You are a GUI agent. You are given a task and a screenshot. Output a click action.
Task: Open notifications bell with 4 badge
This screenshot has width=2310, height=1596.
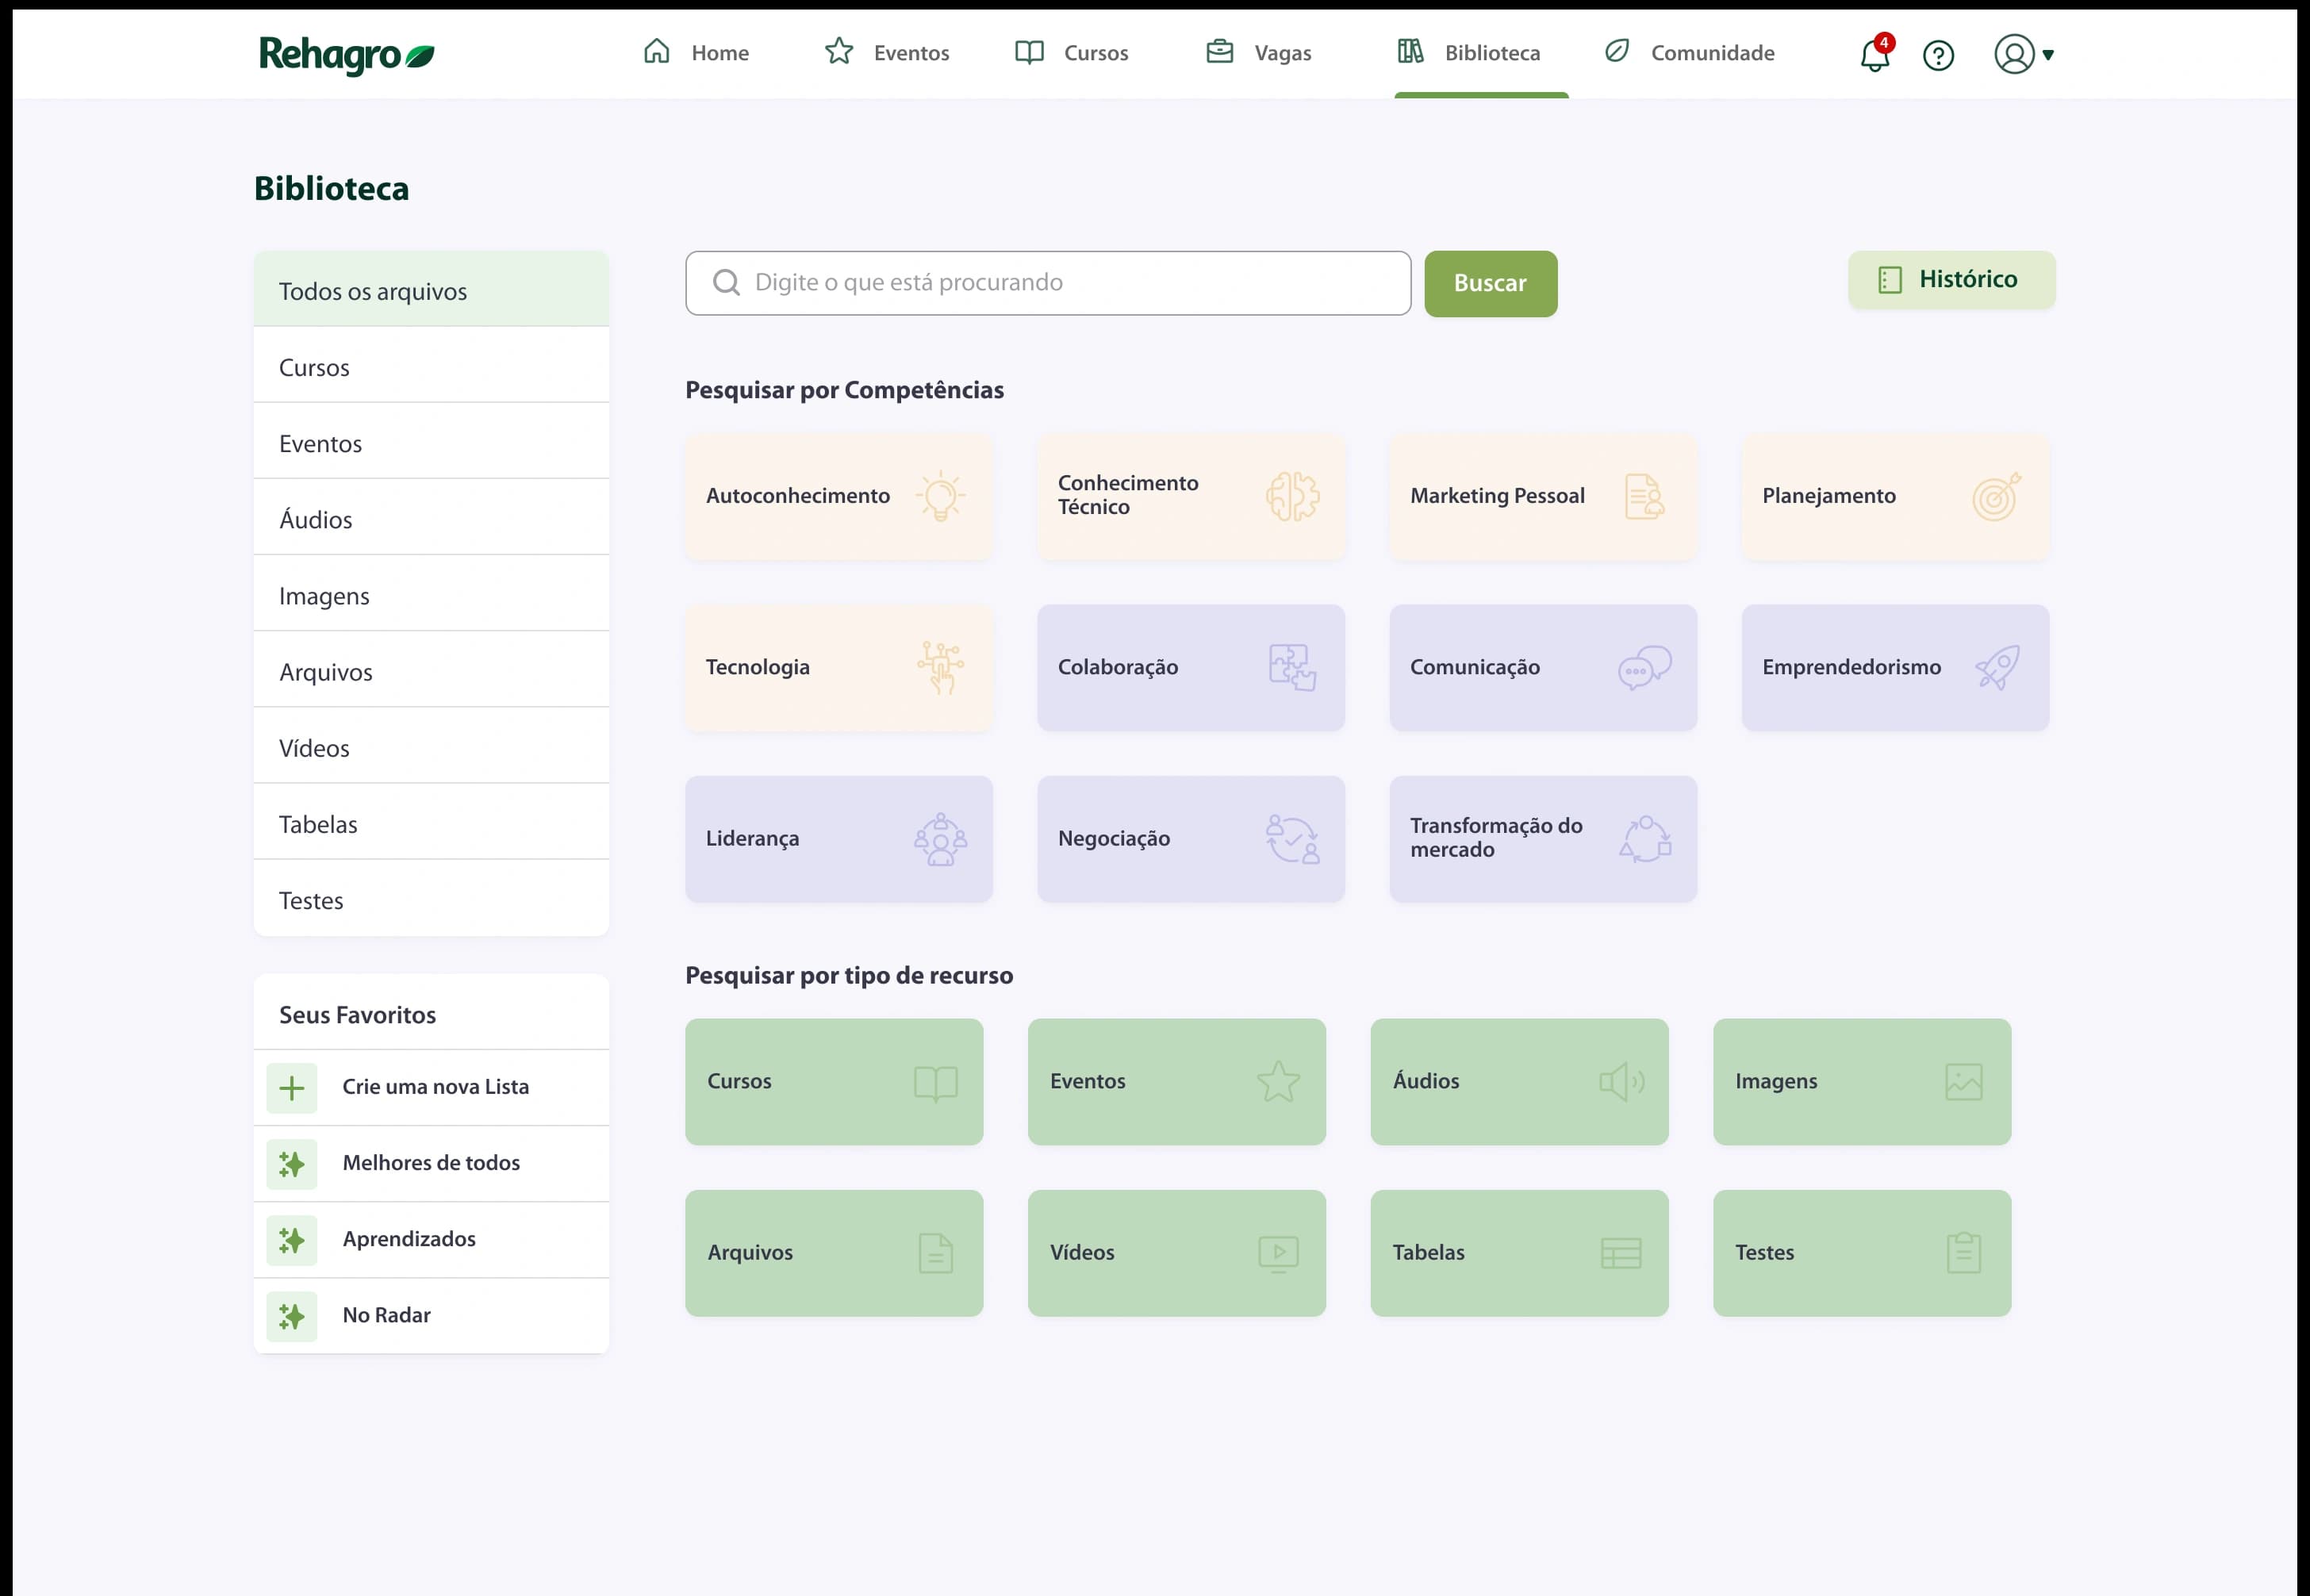[x=1875, y=54]
